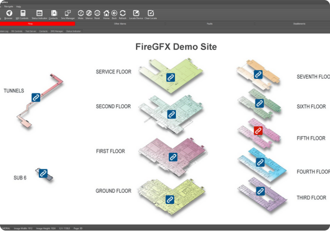
Task: Click the Status Indicator toolbar icon
Action: click(x=40, y=14)
